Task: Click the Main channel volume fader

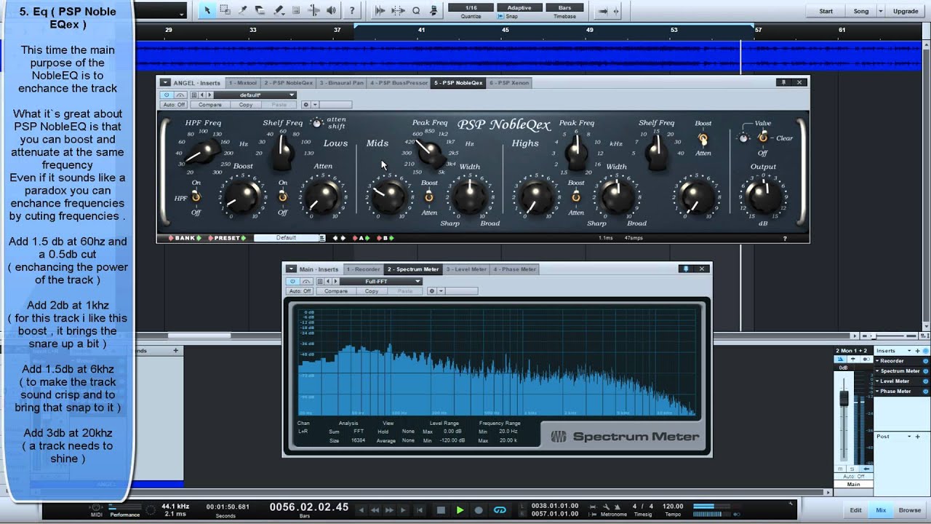Action: [844, 399]
